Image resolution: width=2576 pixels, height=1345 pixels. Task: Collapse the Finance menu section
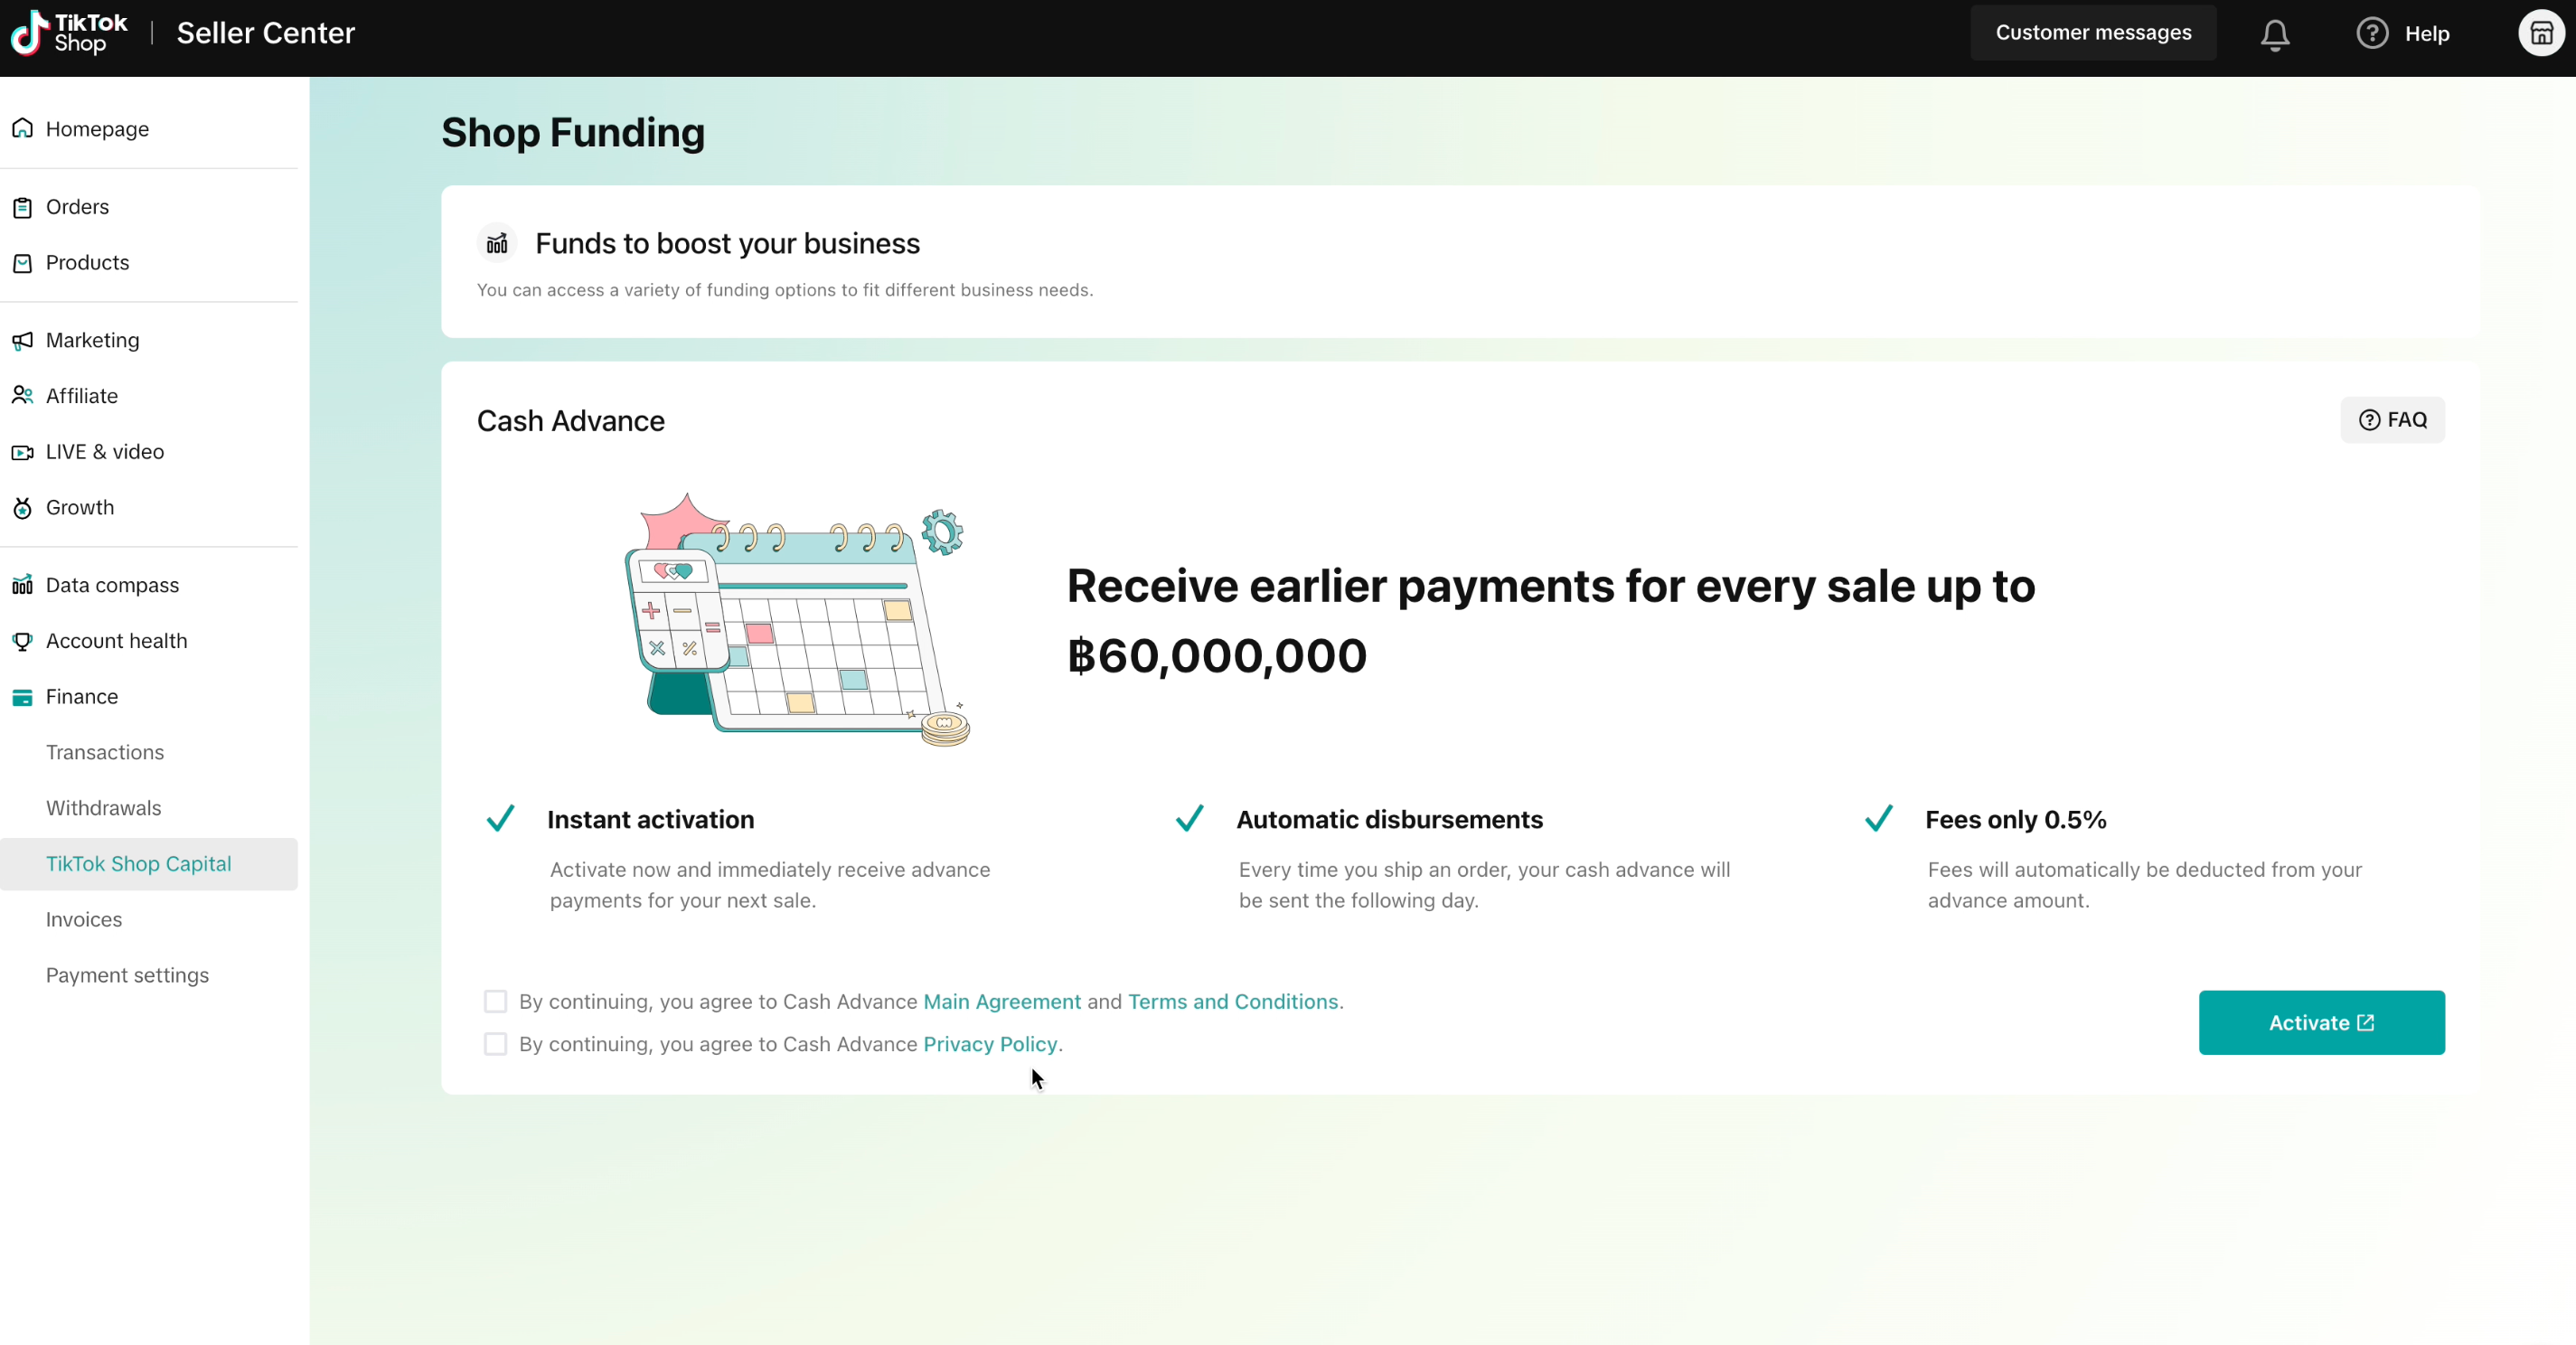pyautogui.click(x=82, y=696)
